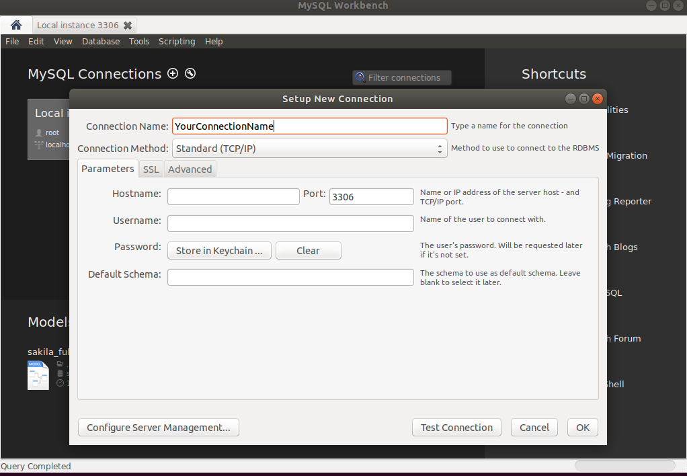
Task: Maximize the Setup New Connection dialog
Action: pyautogui.click(x=584, y=99)
